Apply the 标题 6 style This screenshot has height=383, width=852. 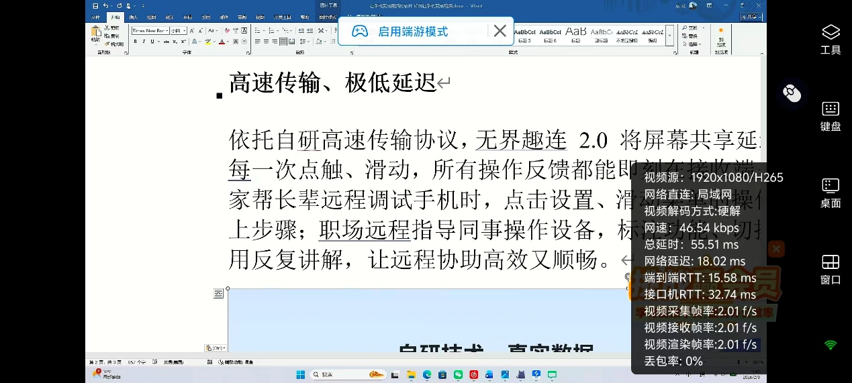[x=550, y=36]
